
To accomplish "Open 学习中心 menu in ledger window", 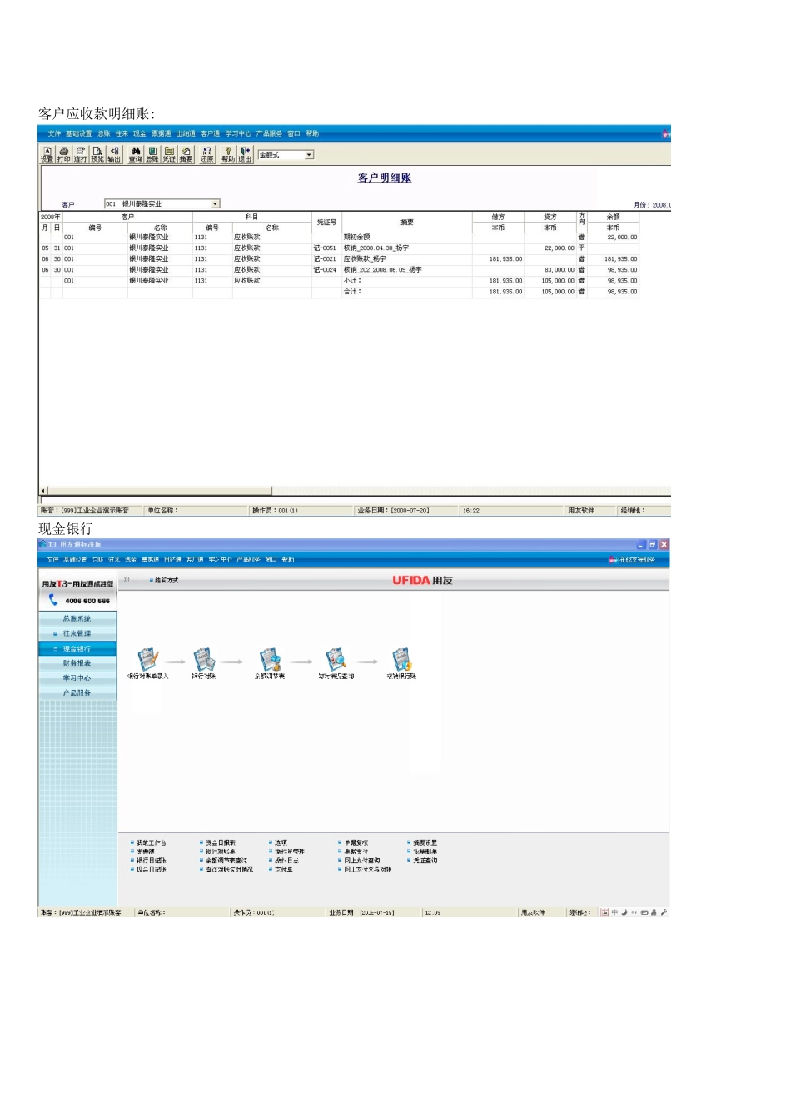I will pyautogui.click(x=238, y=133).
